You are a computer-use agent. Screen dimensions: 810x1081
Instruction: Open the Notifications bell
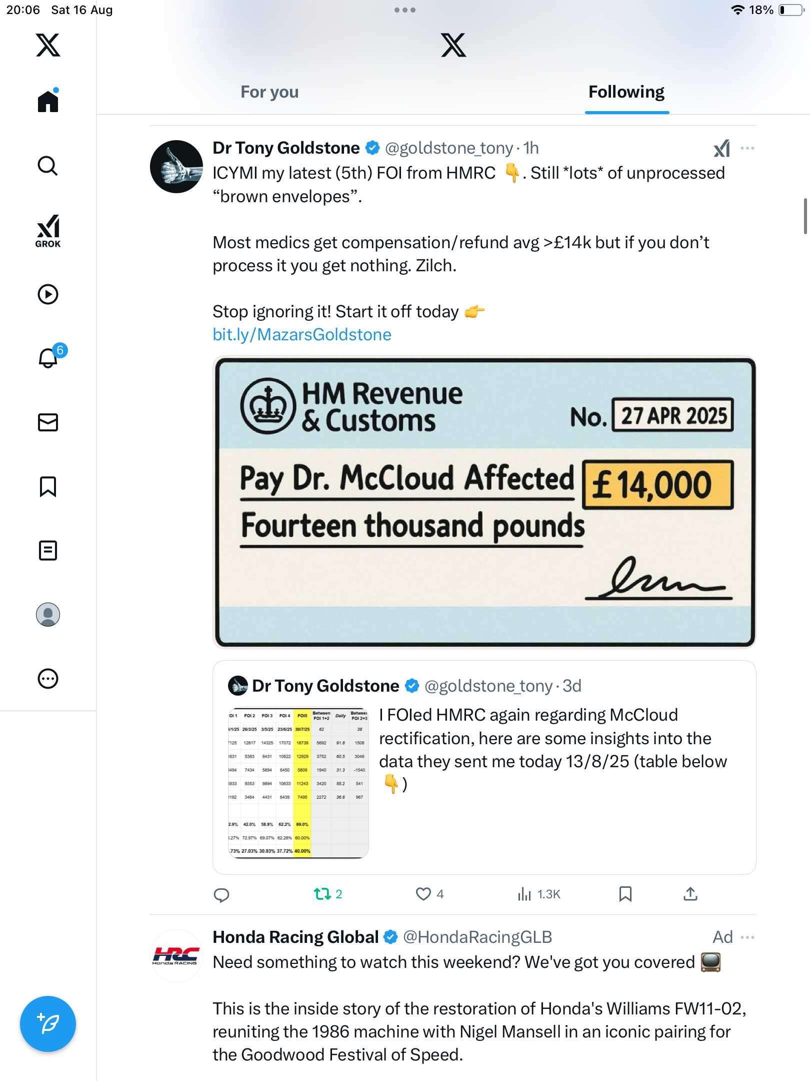pos(49,357)
